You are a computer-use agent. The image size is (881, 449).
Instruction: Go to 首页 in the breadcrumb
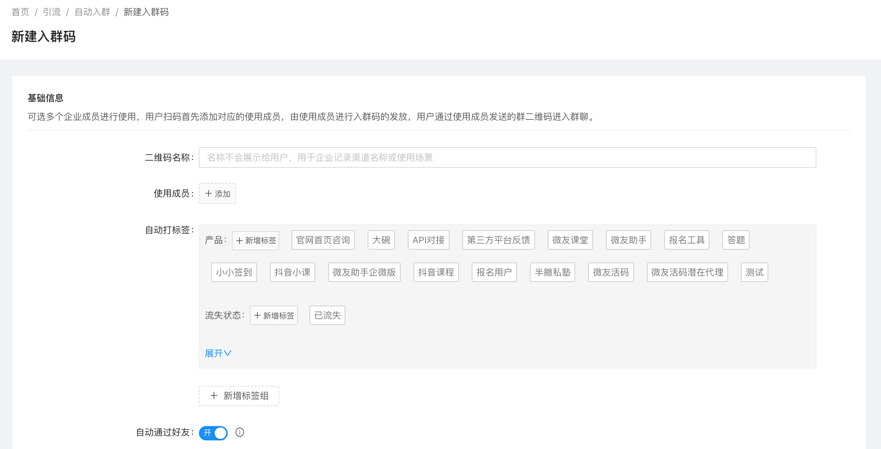pyautogui.click(x=20, y=12)
